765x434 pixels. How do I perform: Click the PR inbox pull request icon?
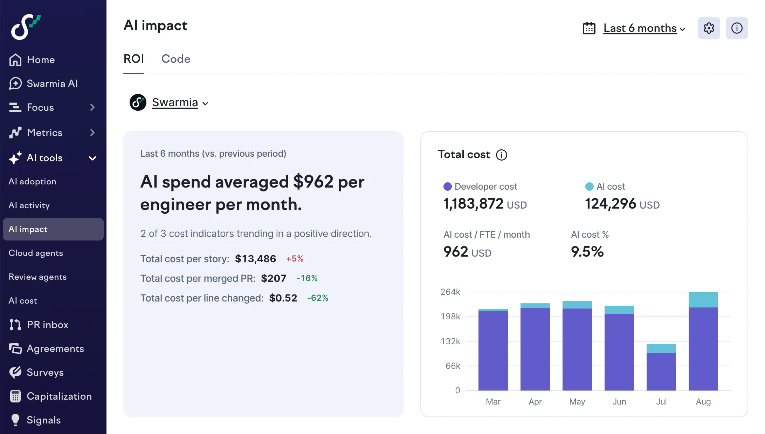pyautogui.click(x=15, y=325)
